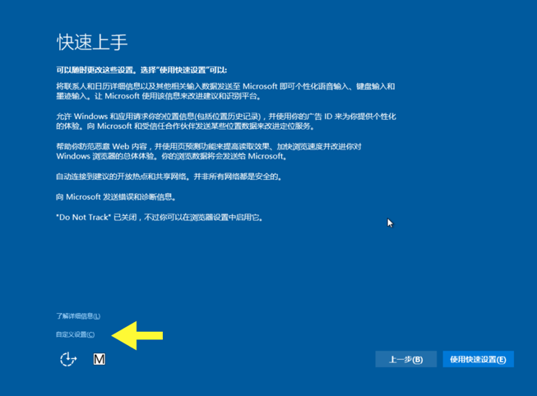Click the yellow arrow pointing at 自定义设置
Viewport: 537px width, 396px height.
click(137, 335)
